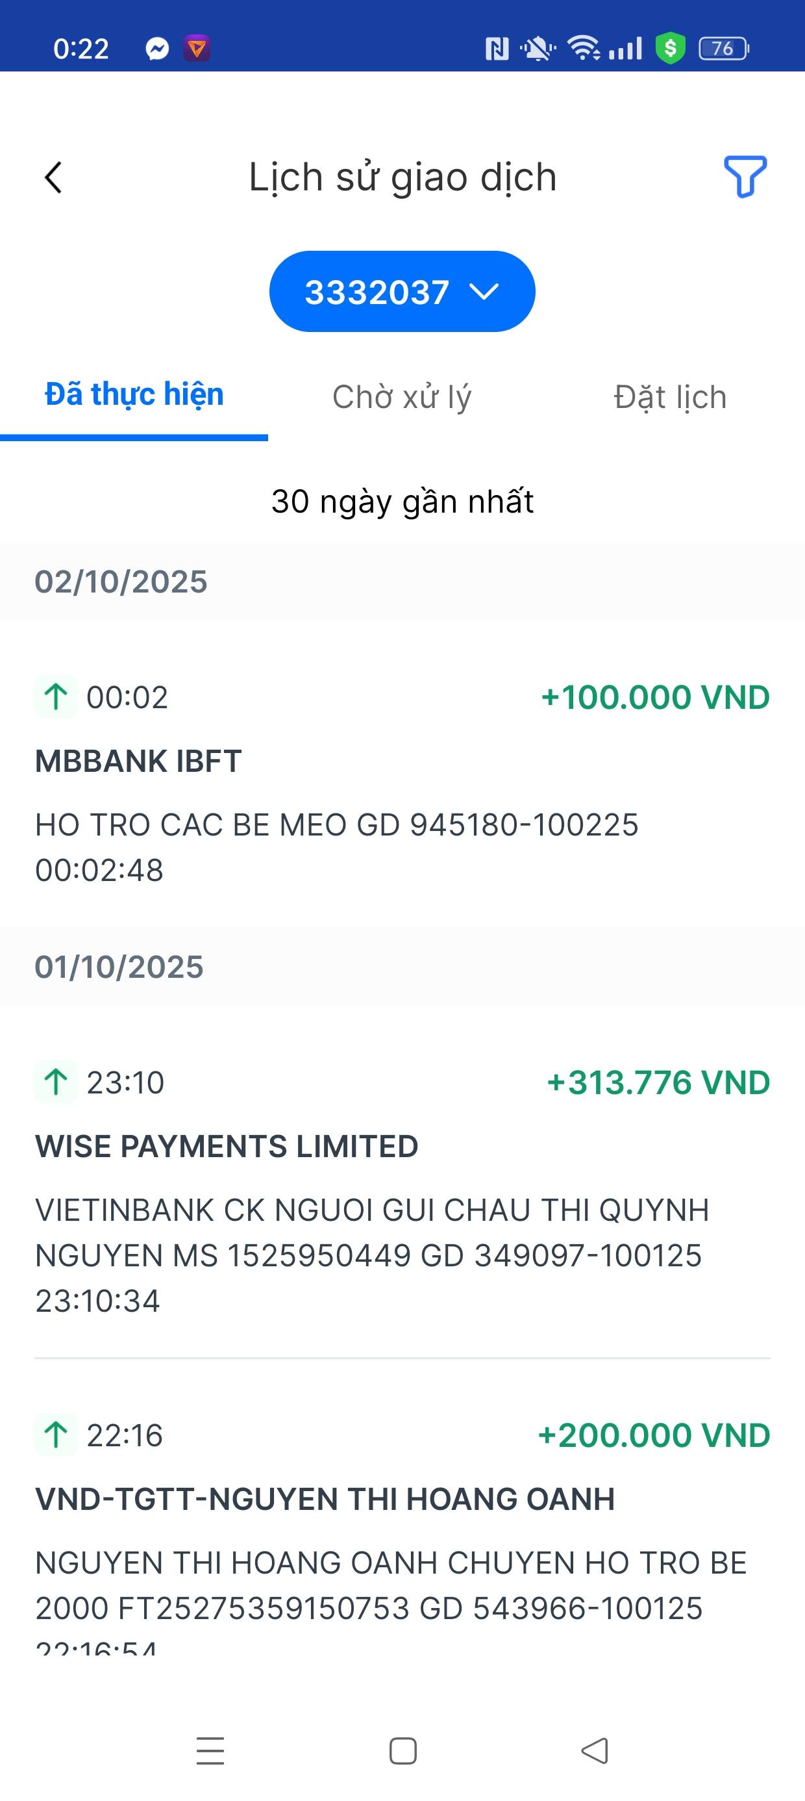The height and width of the screenshot is (1801, 805).
Task: Tap the green arrow icon beside 23:10
Action: (56, 1082)
